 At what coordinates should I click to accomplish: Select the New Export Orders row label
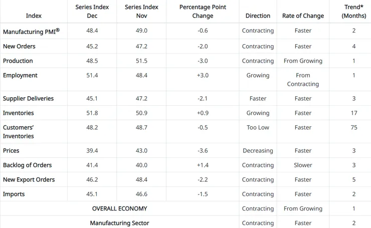(29, 180)
